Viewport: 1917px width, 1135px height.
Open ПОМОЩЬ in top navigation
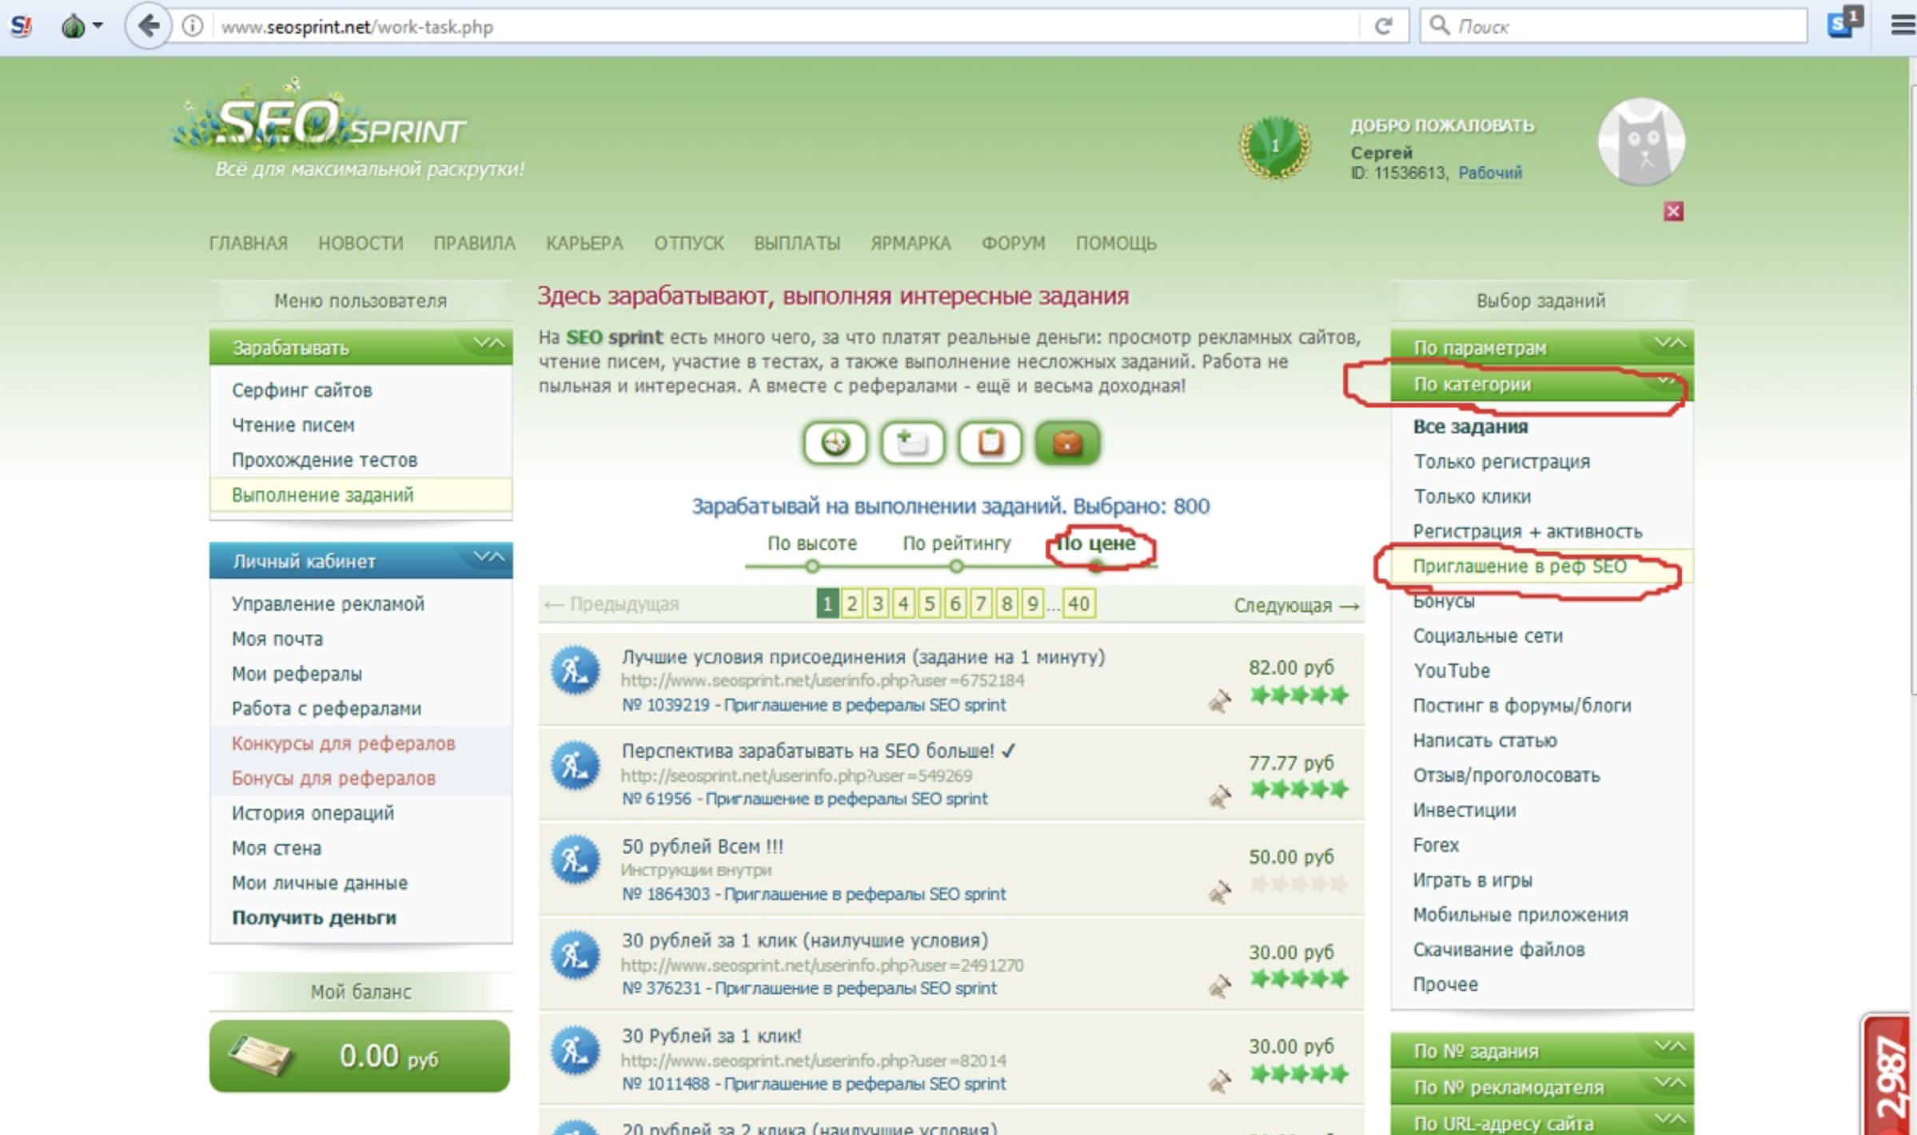click(x=1116, y=243)
